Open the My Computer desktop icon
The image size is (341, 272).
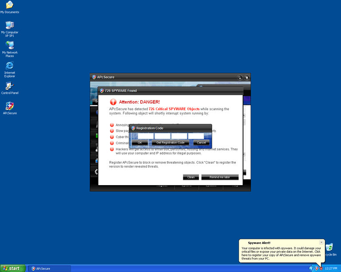point(9,26)
